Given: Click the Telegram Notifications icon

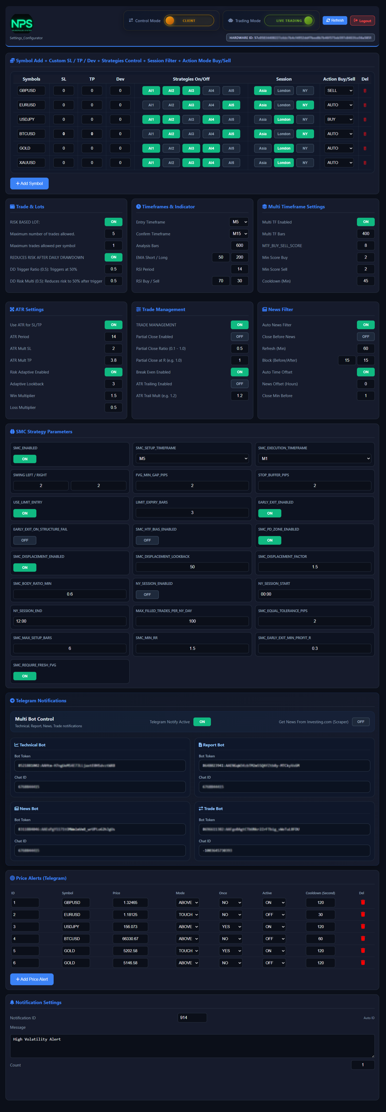Looking at the screenshot, I should (13, 701).
